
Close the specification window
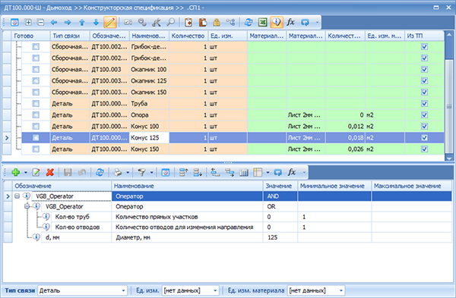(x=448, y=8)
